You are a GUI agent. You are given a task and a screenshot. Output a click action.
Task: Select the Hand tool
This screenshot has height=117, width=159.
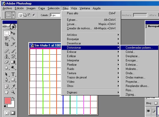coord(7,92)
